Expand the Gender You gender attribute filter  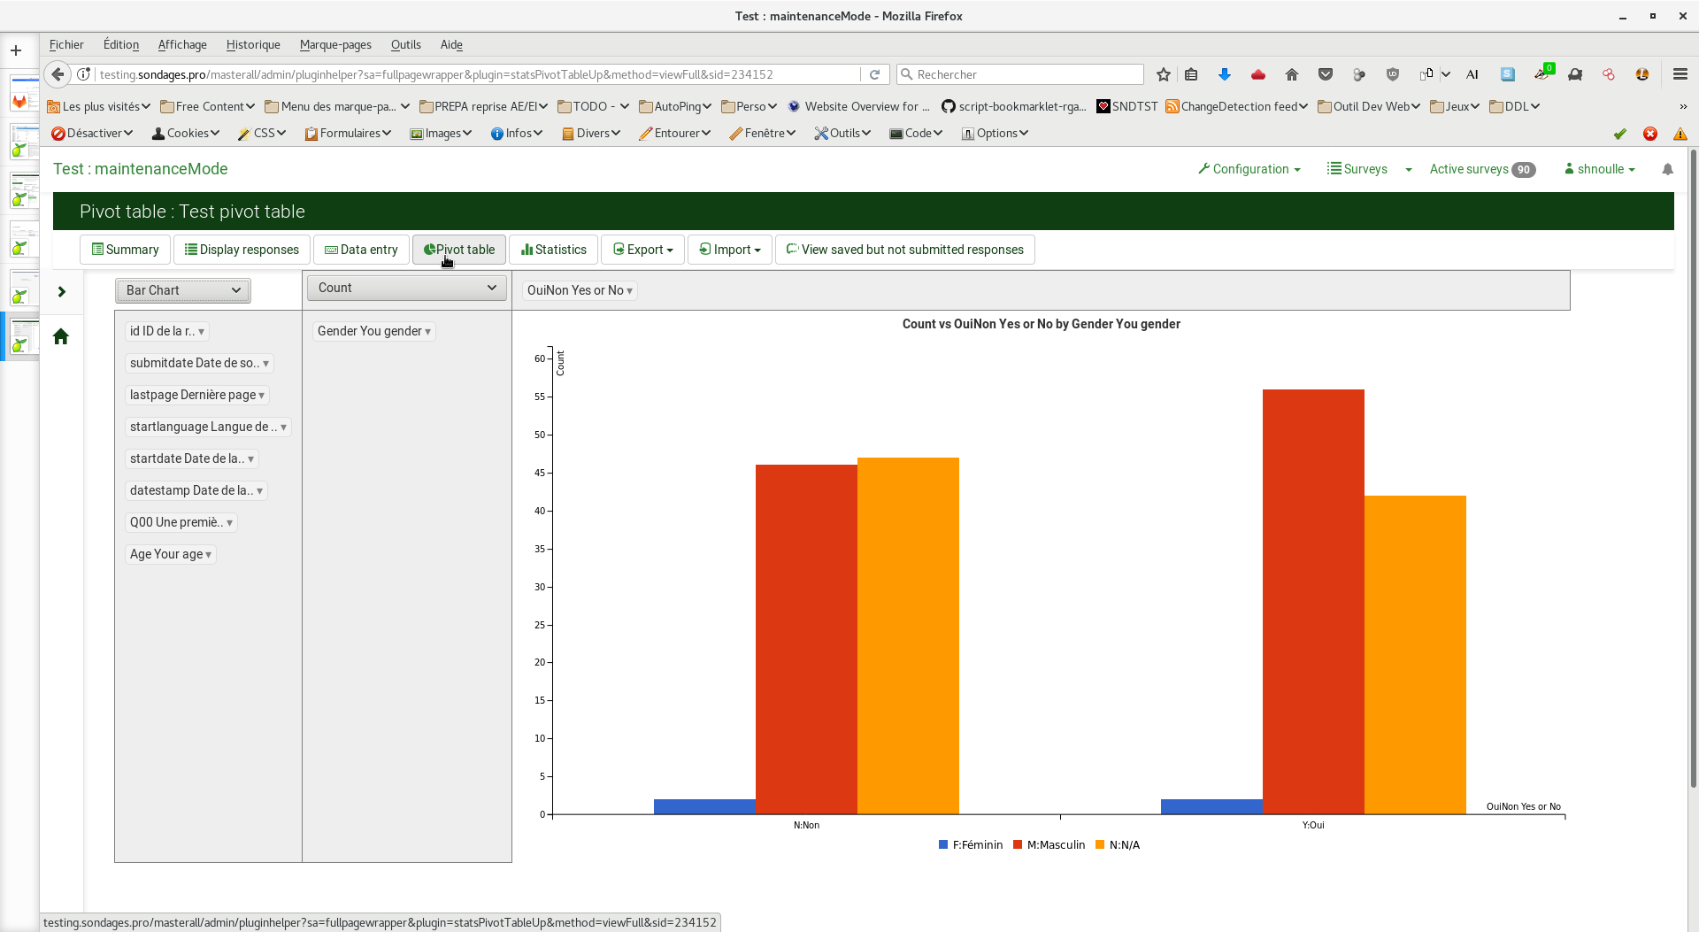427,332
